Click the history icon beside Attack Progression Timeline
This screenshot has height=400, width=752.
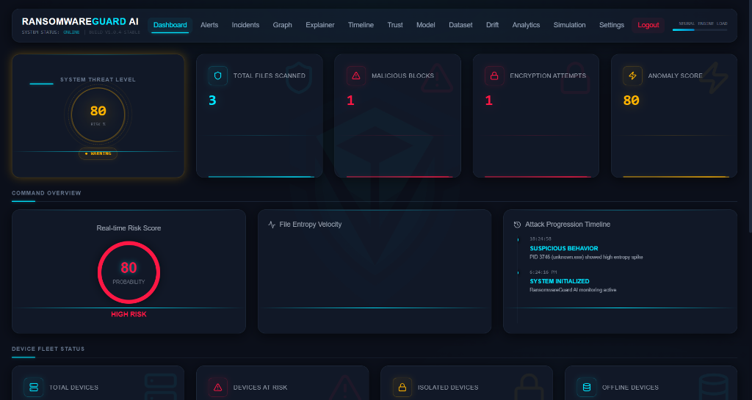tap(517, 225)
